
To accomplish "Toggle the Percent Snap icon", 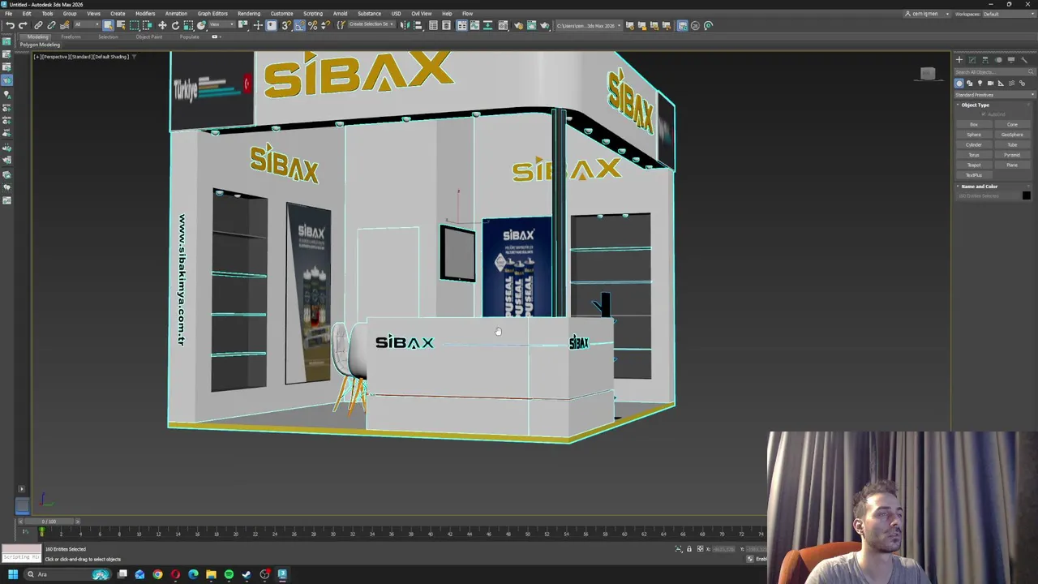I will point(312,26).
